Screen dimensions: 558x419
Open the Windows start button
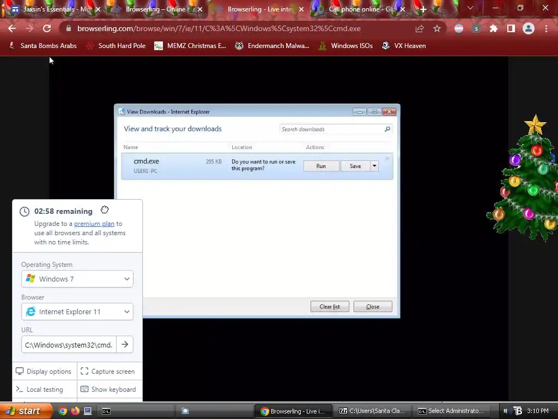26,411
